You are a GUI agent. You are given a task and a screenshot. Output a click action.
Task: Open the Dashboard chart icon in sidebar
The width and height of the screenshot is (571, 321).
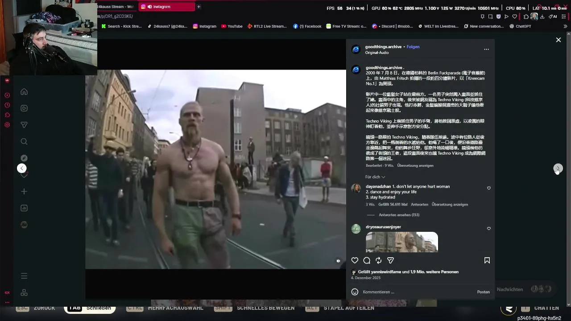[24, 208]
